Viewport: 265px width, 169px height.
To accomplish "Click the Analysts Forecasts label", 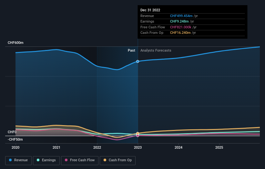I will pyautogui.click(x=156, y=51).
